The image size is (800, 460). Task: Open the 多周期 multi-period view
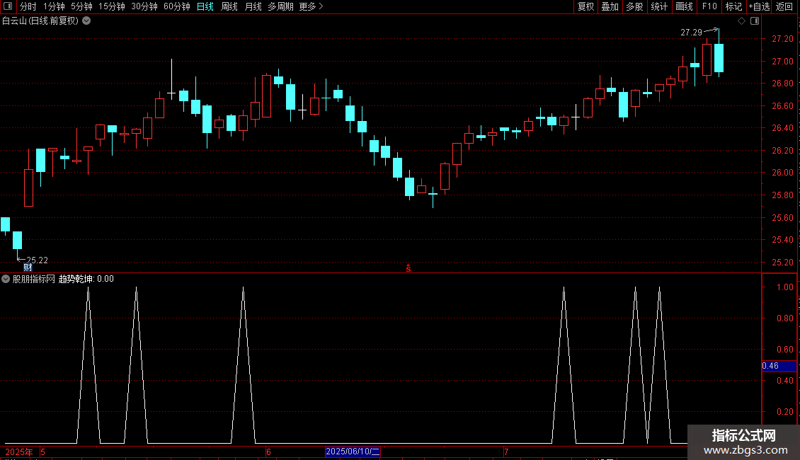[x=280, y=6]
